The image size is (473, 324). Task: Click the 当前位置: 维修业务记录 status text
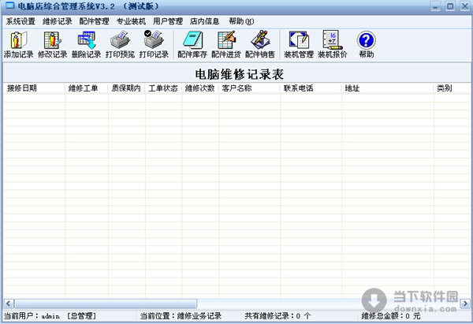pos(181,316)
